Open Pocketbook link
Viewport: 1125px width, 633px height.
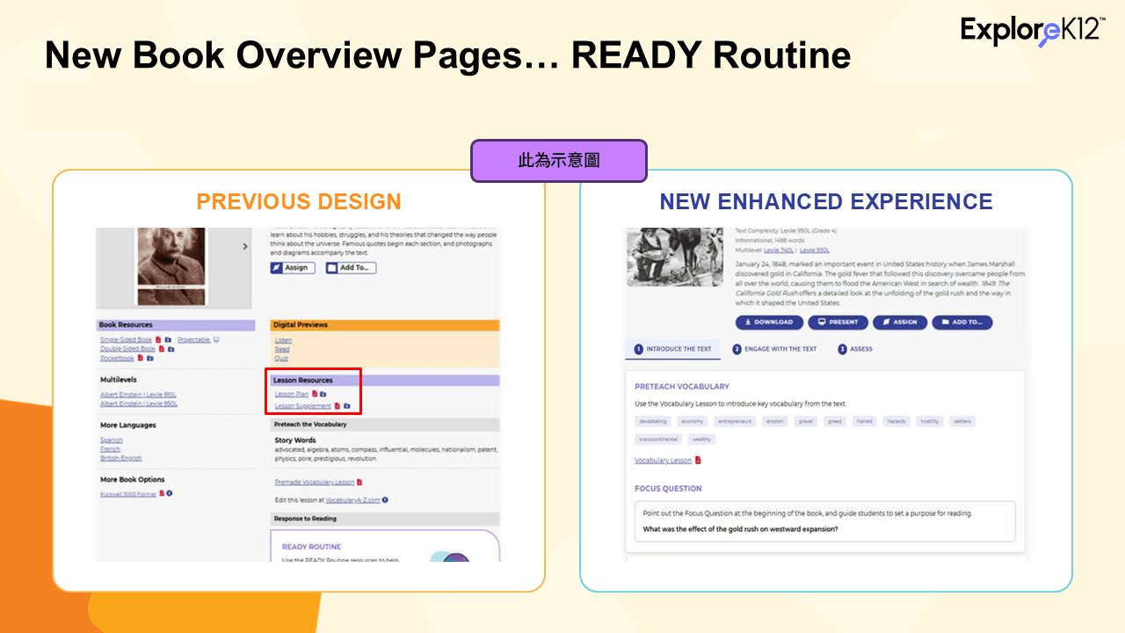[117, 358]
